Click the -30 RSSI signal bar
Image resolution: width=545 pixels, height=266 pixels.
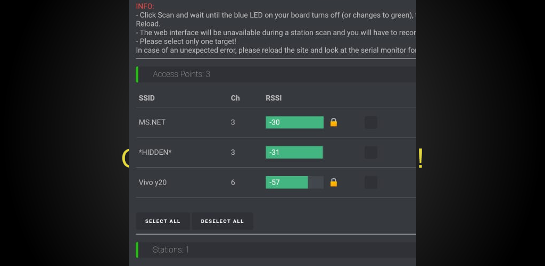295,122
